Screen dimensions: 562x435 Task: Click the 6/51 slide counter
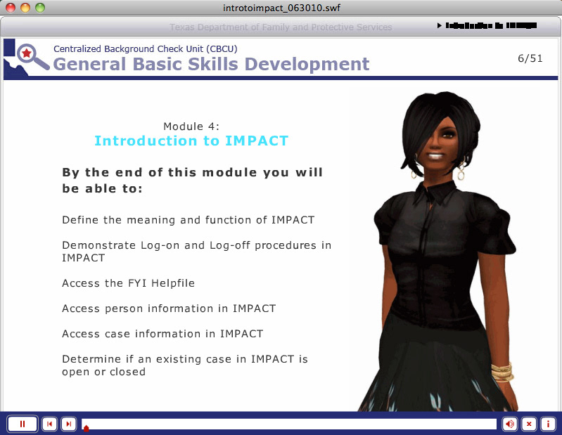coord(530,58)
